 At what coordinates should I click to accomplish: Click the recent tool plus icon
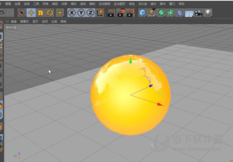coord(60,13)
